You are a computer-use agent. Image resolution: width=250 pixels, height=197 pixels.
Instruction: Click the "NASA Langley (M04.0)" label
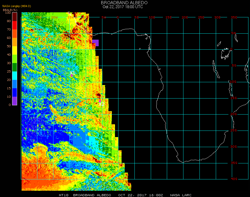17,6
